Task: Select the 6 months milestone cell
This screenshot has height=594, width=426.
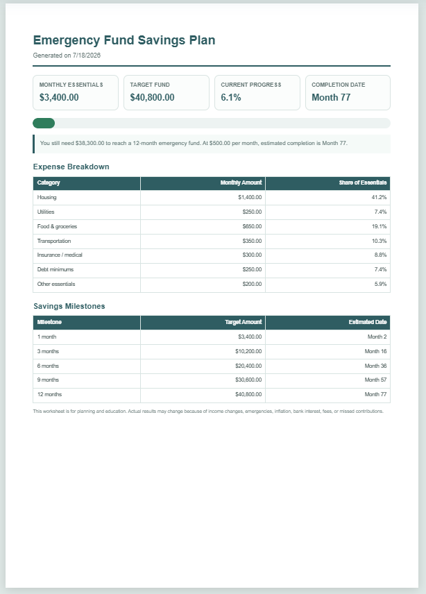Action: pos(87,366)
